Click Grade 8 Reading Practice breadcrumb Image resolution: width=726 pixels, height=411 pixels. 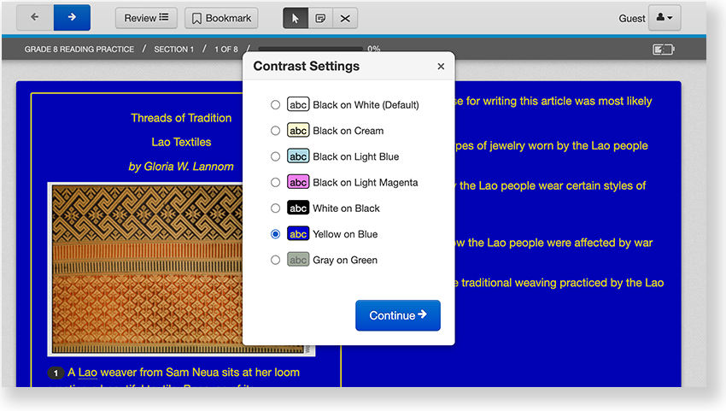click(x=79, y=50)
